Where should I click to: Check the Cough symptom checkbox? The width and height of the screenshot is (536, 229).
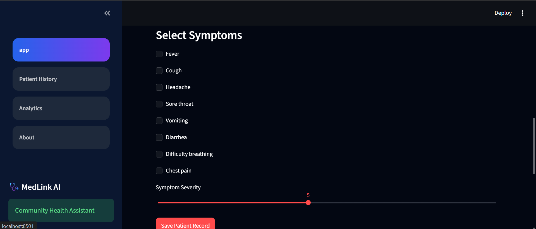[159, 71]
